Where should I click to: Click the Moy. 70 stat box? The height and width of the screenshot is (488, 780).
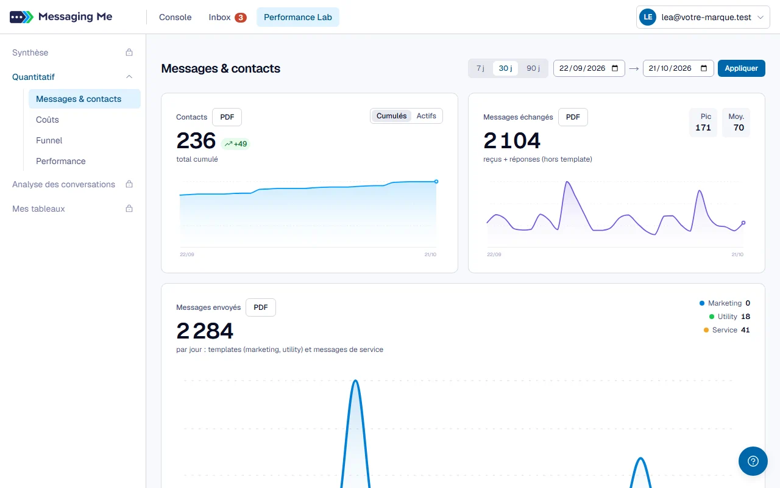click(x=736, y=123)
